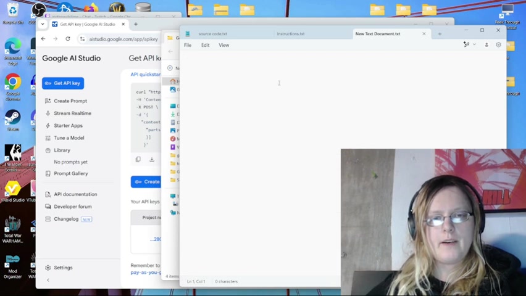Reload the Google AI Studio page
This screenshot has height=296, width=526.
(68, 39)
